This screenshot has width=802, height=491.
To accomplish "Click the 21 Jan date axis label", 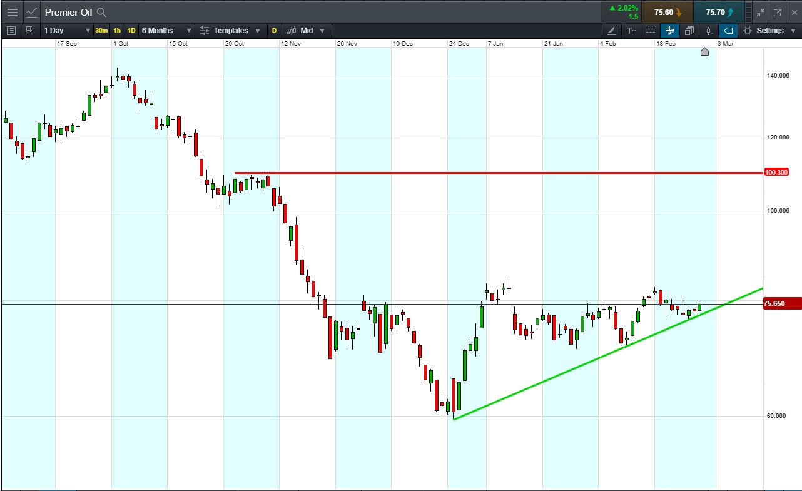I will click(554, 44).
